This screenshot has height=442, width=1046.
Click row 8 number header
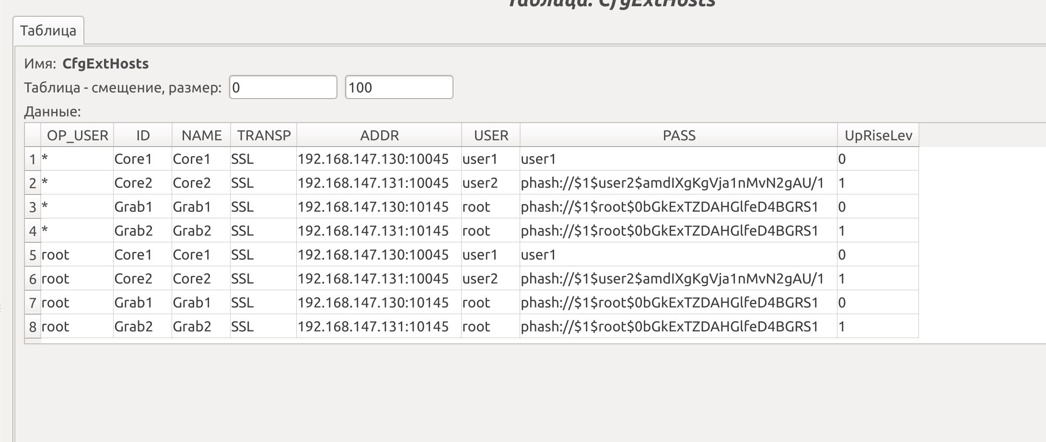(x=33, y=327)
